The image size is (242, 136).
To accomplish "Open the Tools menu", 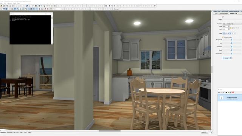I will [x=14, y=3].
